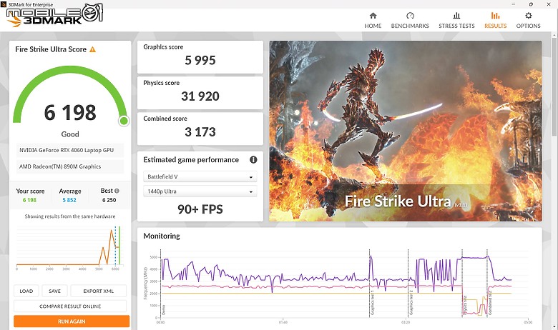The width and height of the screenshot is (558, 330).
Task: Click the Combined test marker in monitoring chart
Action: click(490, 303)
